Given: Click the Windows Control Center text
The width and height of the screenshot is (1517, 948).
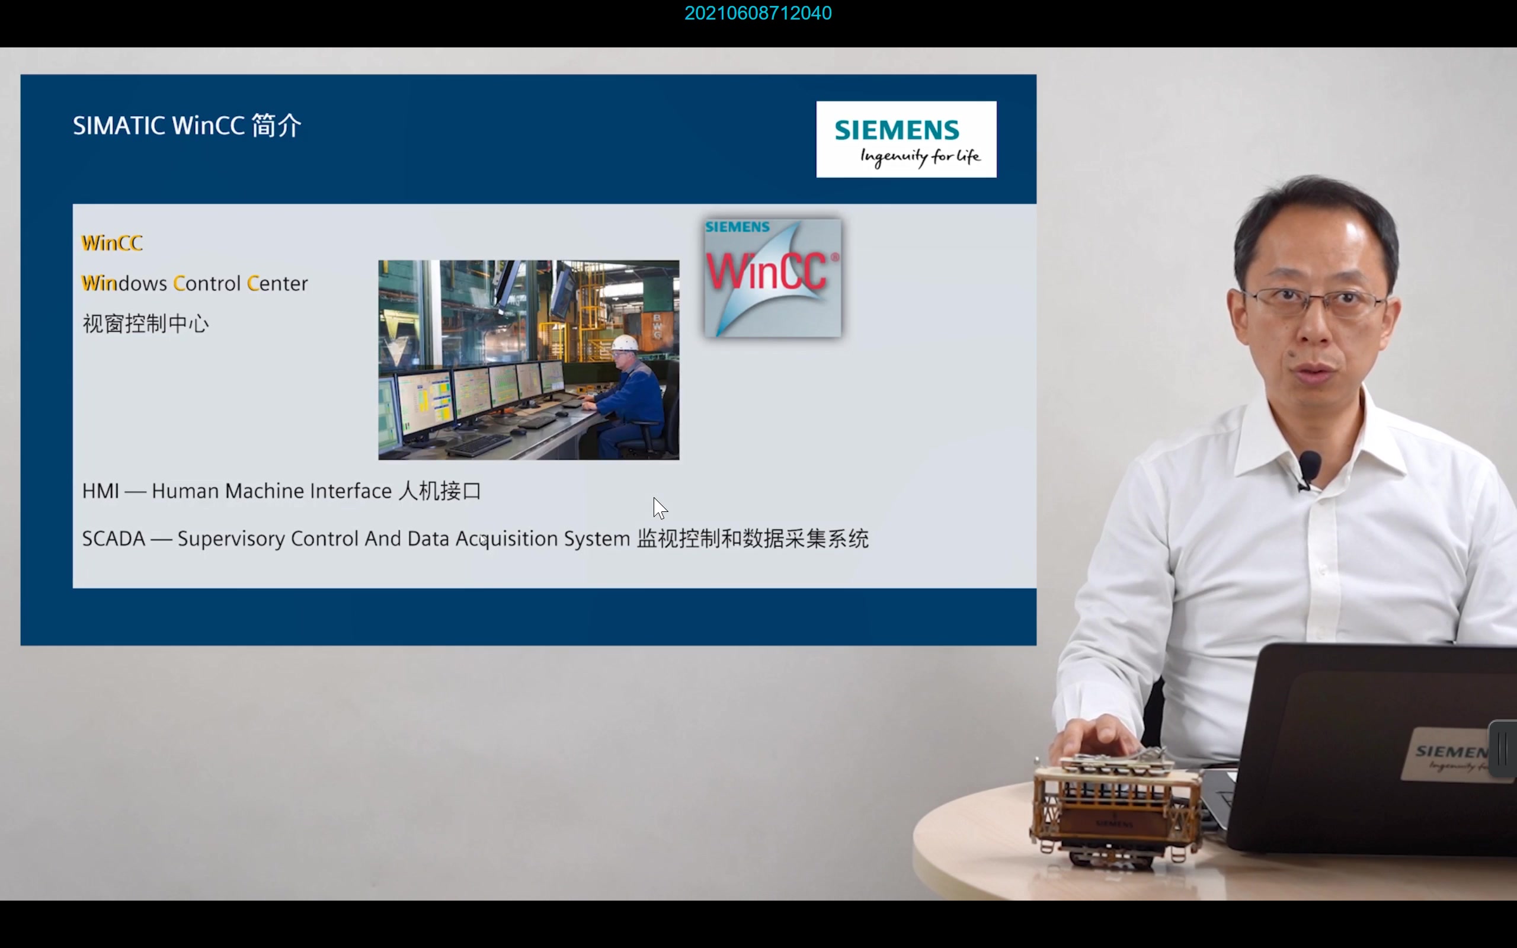Looking at the screenshot, I should coord(194,283).
